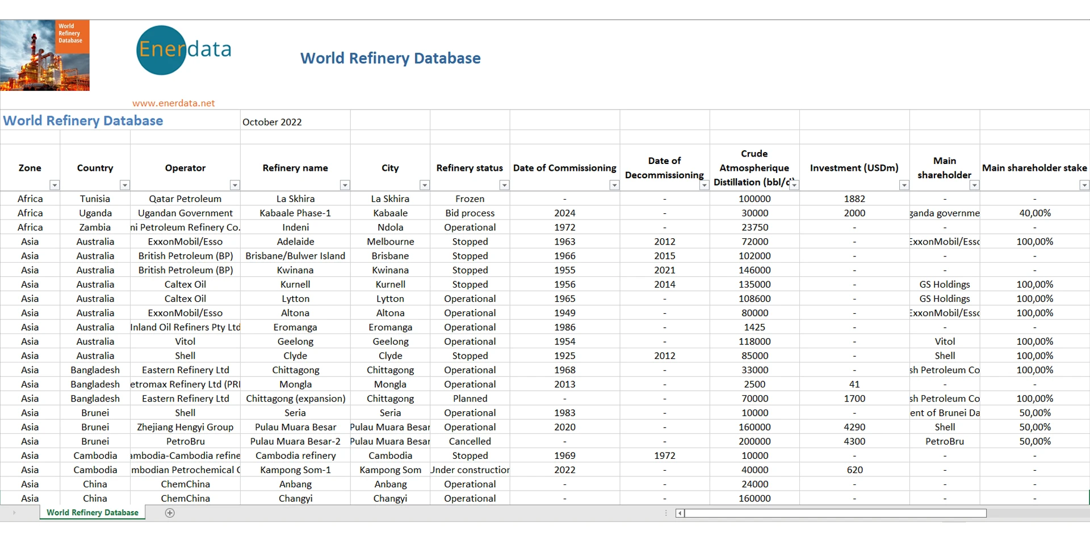This screenshot has height=540, width=1090.
Task: Select the 4290 investment value cell
Action: [854, 427]
